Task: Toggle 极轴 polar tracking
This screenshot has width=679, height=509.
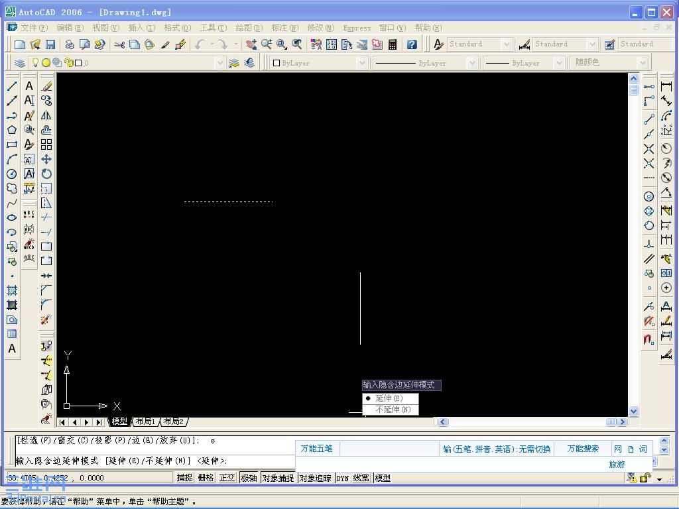Action: [x=249, y=478]
